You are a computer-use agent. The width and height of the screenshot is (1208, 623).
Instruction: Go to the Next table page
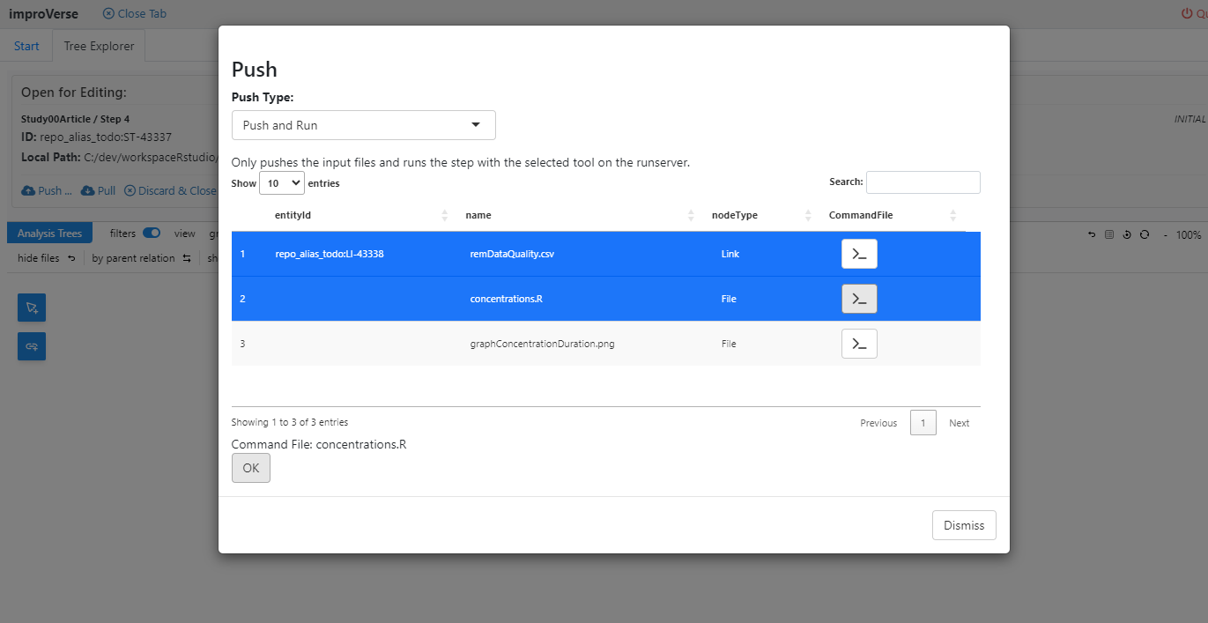click(x=959, y=423)
